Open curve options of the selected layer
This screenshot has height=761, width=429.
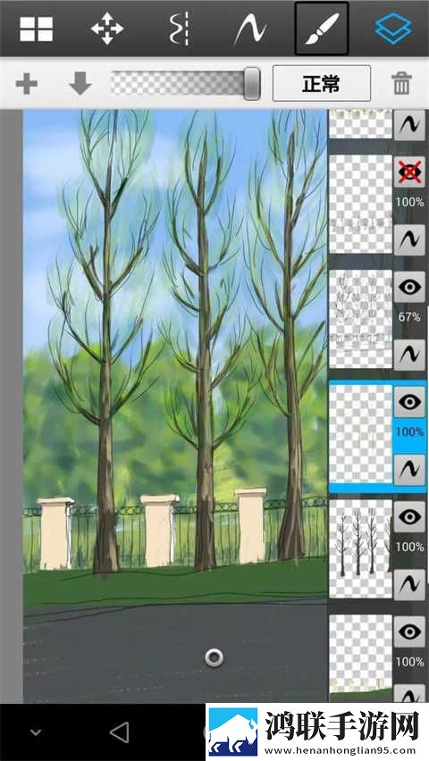[409, 469]
